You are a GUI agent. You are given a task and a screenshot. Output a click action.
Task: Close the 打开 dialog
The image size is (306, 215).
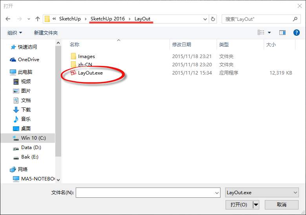tap(300, 6)
